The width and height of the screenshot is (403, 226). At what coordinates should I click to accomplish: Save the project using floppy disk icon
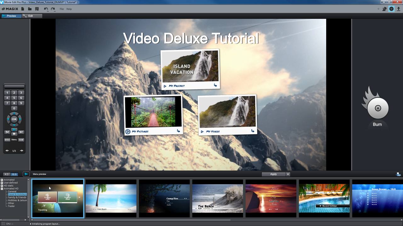(x=37, y=9)
